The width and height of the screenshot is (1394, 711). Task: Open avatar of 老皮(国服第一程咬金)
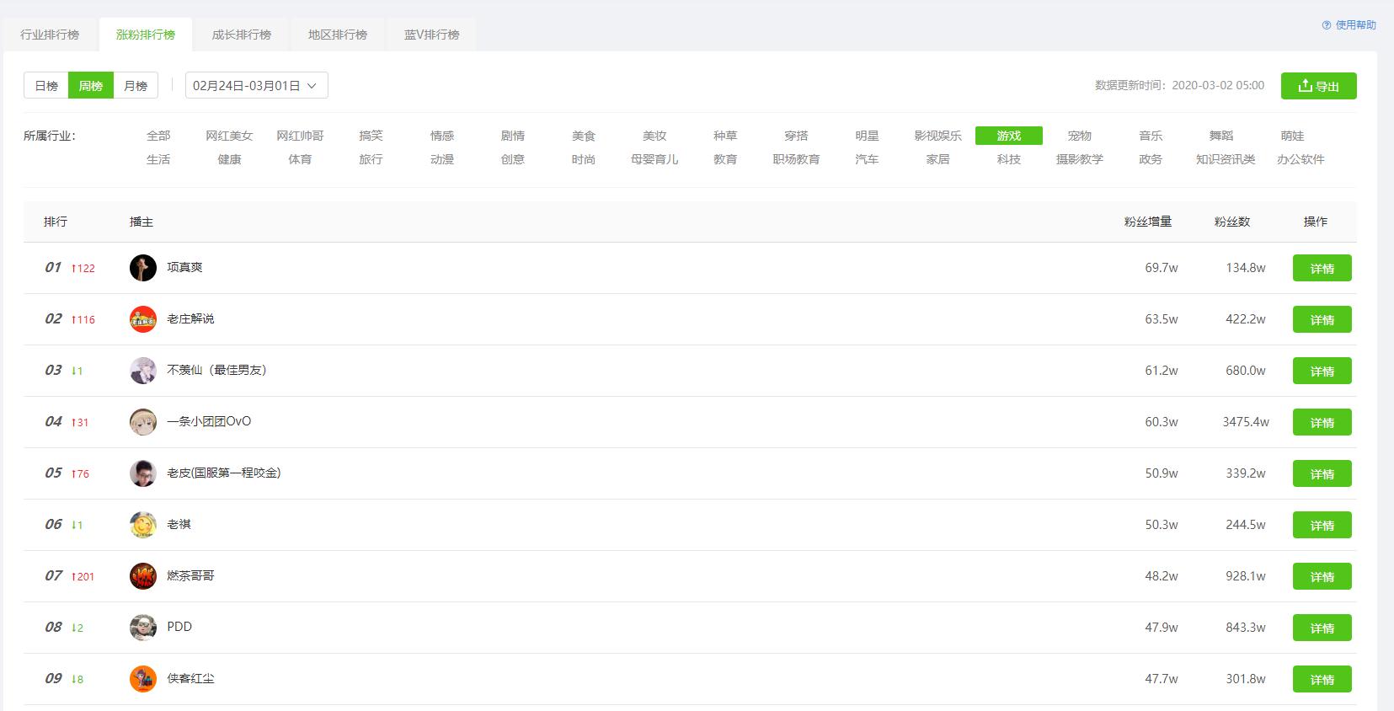143,473
